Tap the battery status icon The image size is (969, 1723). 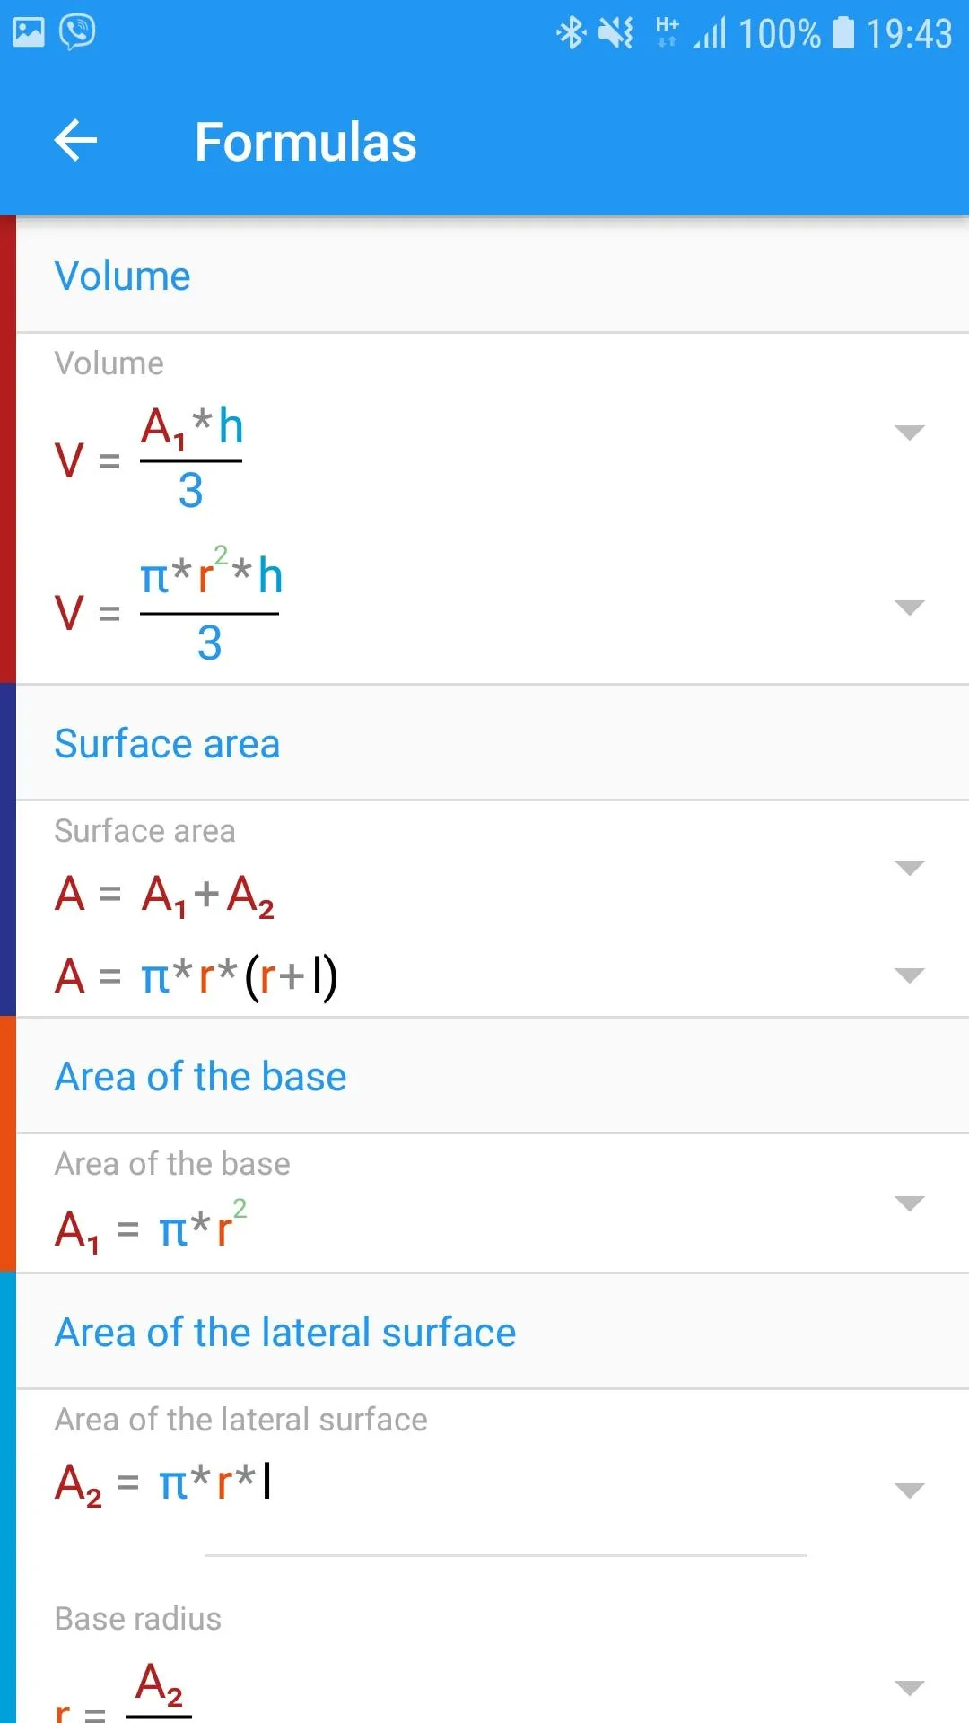(x=843, y=33)
